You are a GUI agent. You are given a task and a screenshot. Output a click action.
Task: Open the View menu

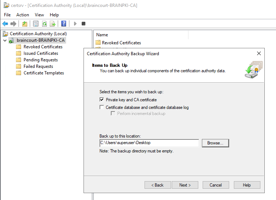point(39,15)
